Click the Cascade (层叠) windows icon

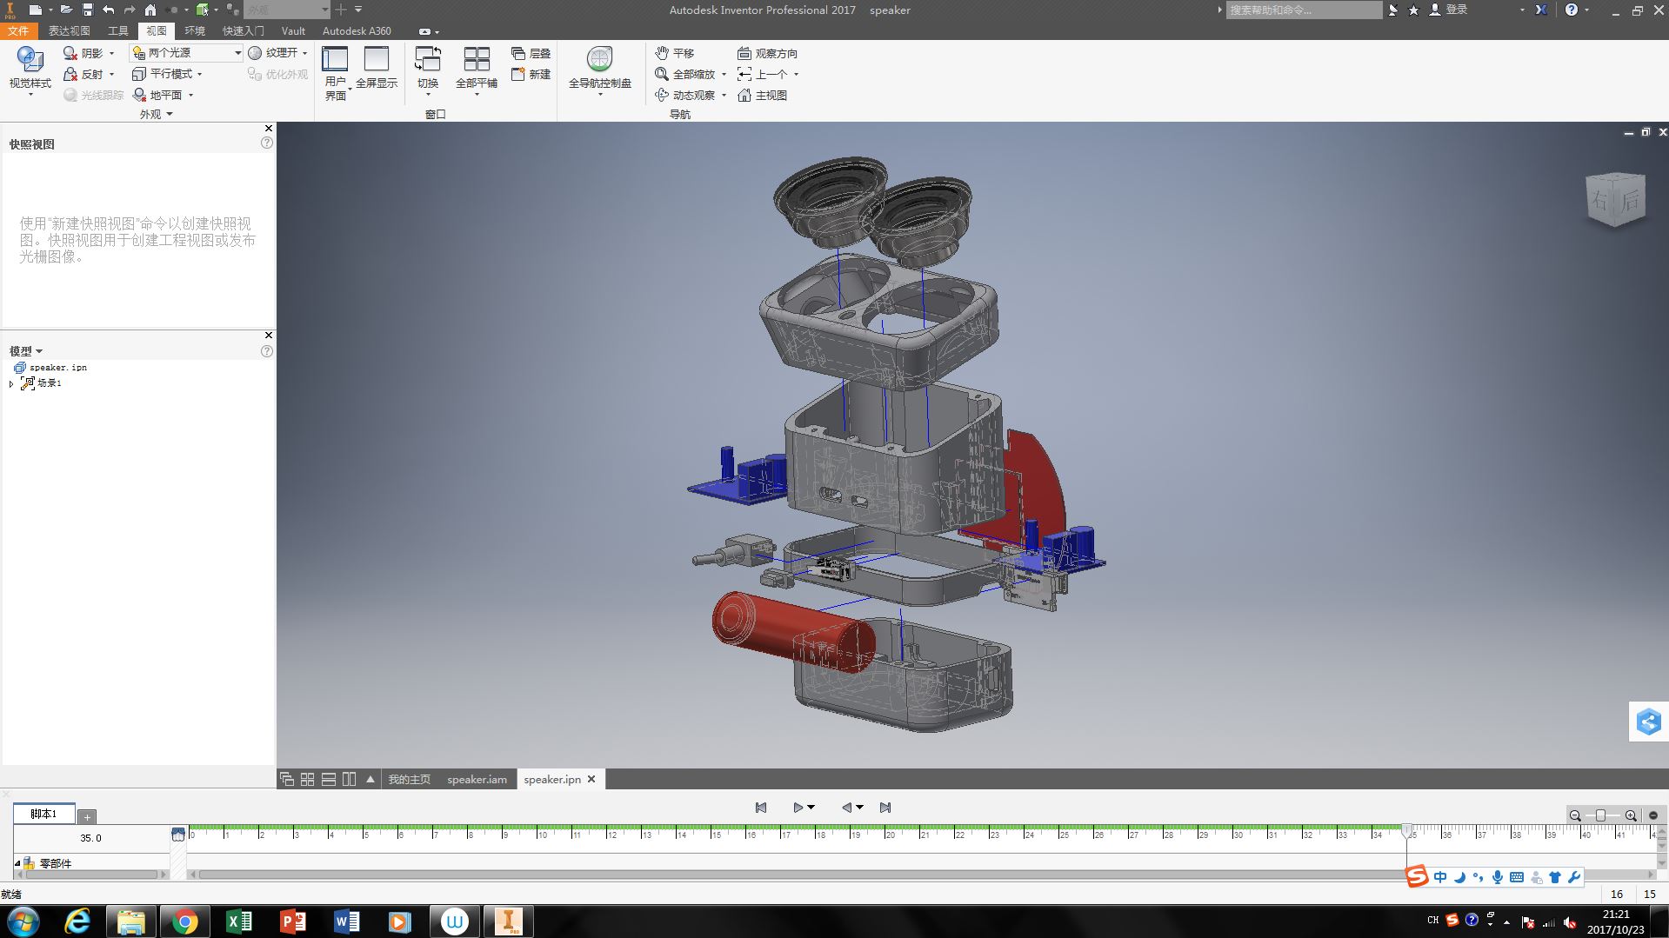coord(518,53)
